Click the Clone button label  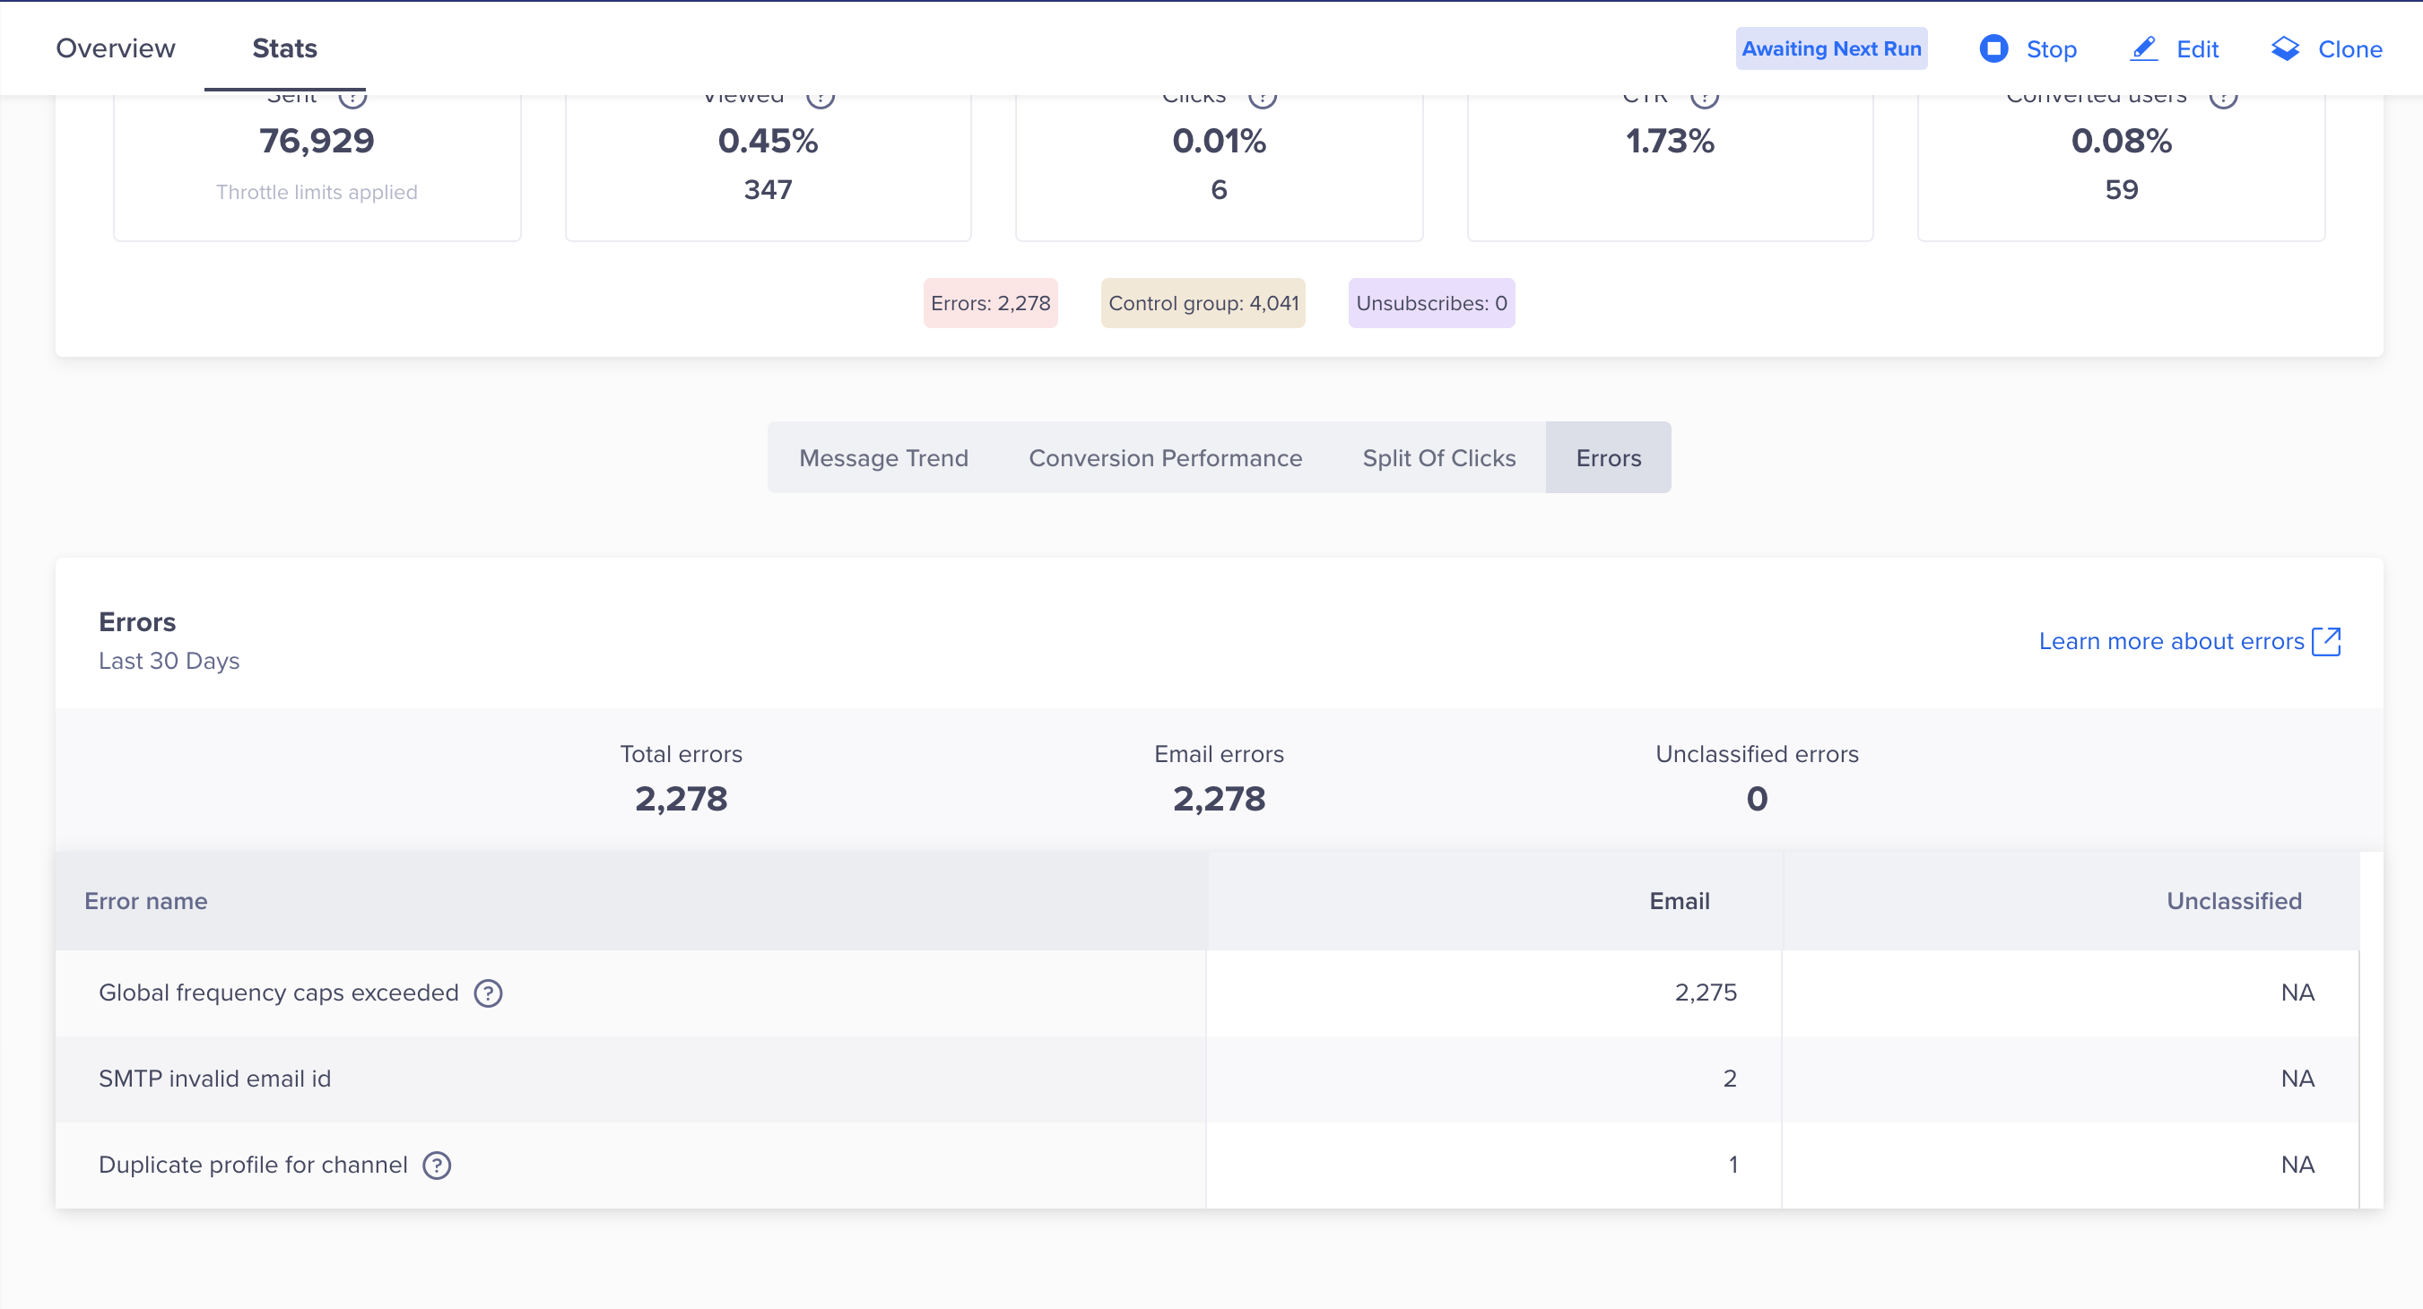pos(2349,49)
